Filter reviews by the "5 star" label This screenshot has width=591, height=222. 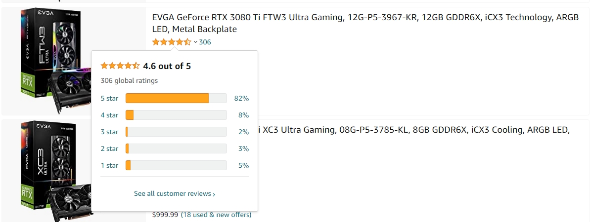pyautogui.click(x=109, y=98)
